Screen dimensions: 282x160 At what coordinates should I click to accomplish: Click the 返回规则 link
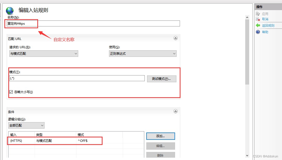click(268, 25)
